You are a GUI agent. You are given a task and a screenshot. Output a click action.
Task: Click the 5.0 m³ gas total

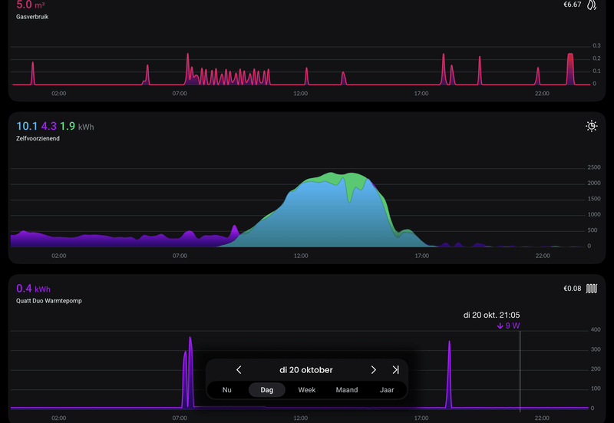[31, 5]
